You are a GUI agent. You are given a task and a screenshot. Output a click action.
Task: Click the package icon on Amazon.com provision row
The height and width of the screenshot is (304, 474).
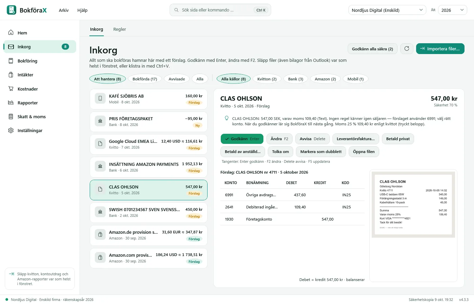pos(100,257)
